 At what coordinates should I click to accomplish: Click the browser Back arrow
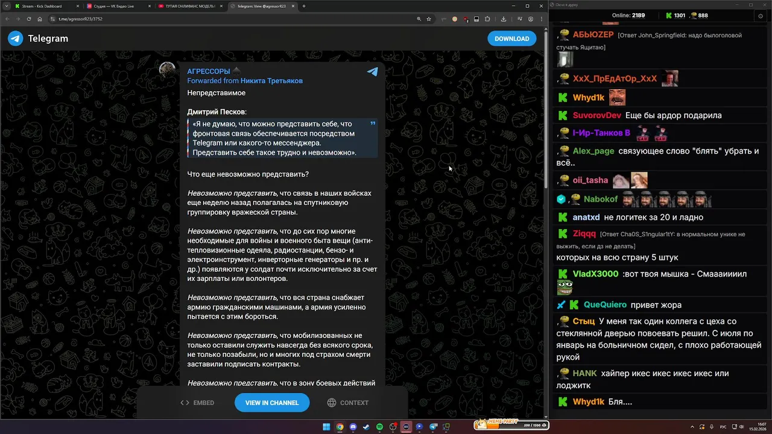pyautogui.click(x=7, y=19)
